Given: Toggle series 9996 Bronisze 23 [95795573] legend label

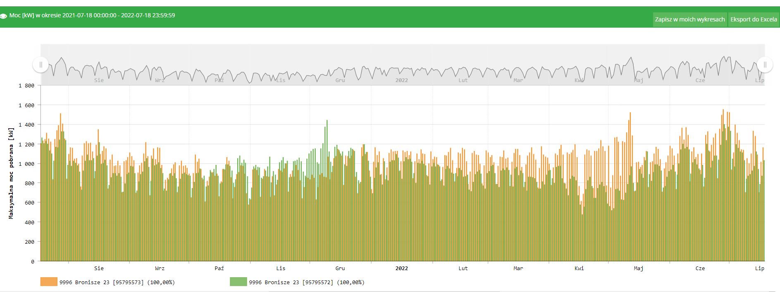Looking at the screenshot, I should [x=117, y=283].
